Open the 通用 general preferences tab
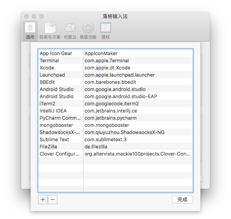231x219 pixels. (x=30, y=31)
